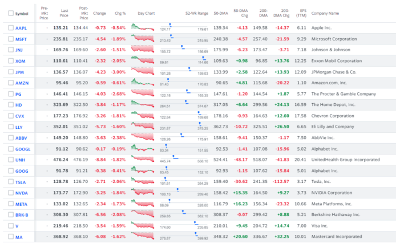Tick the select-all checkbox beside Symbol header
The image size is (396, 244).
point(11,13)
